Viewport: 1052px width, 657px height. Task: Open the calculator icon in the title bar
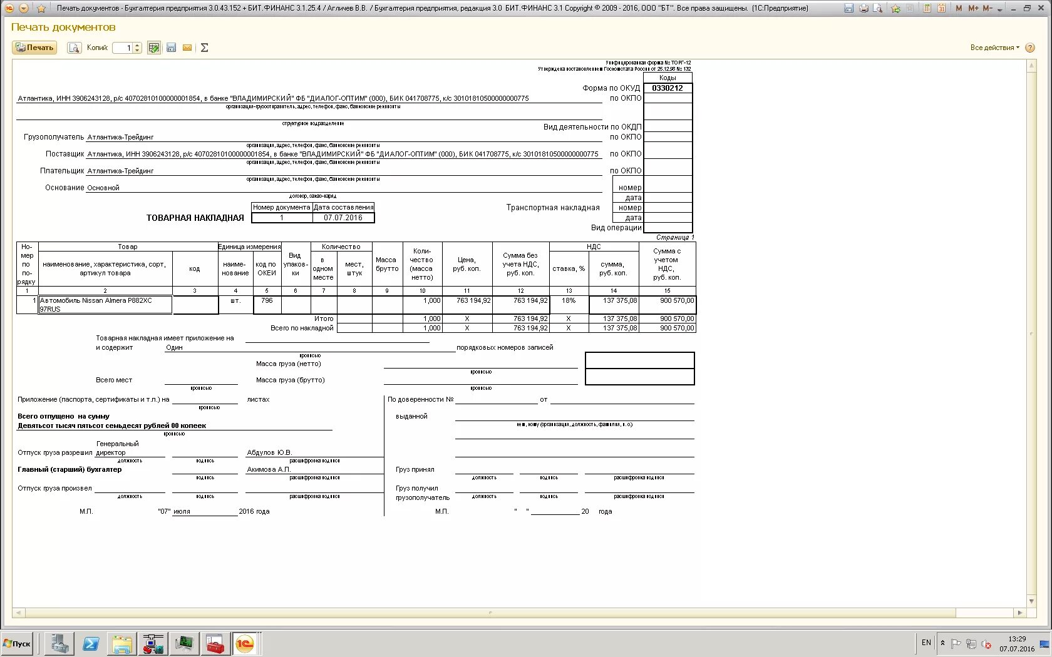[x=927, y=8]
